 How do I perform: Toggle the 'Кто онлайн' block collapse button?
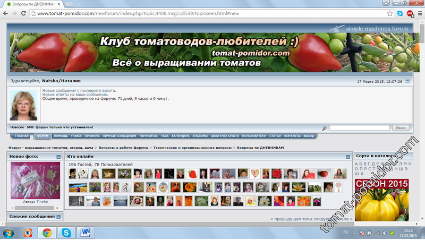pos(348,157)
